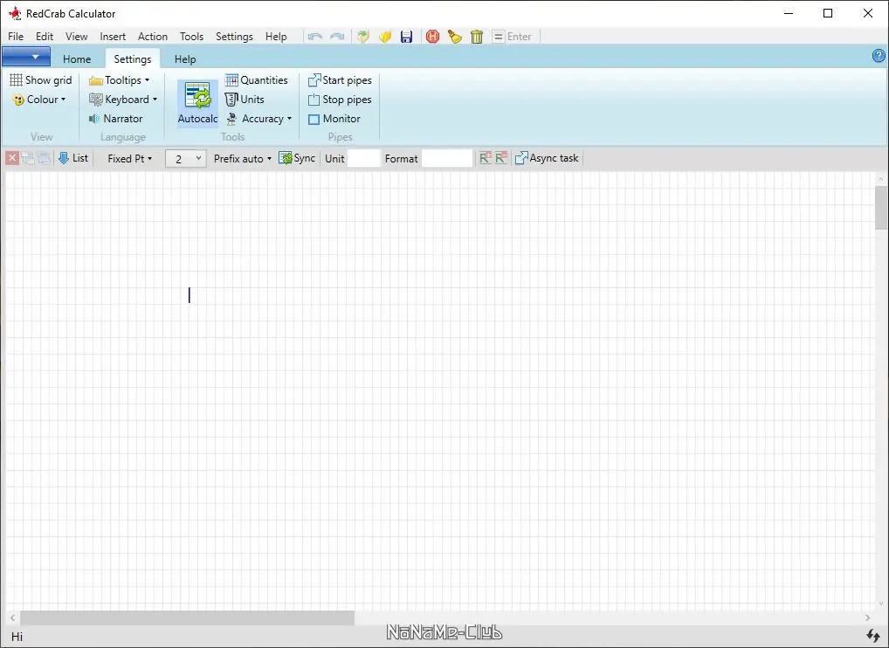Open the decimal places combo box showing 2

click(185, 159)
